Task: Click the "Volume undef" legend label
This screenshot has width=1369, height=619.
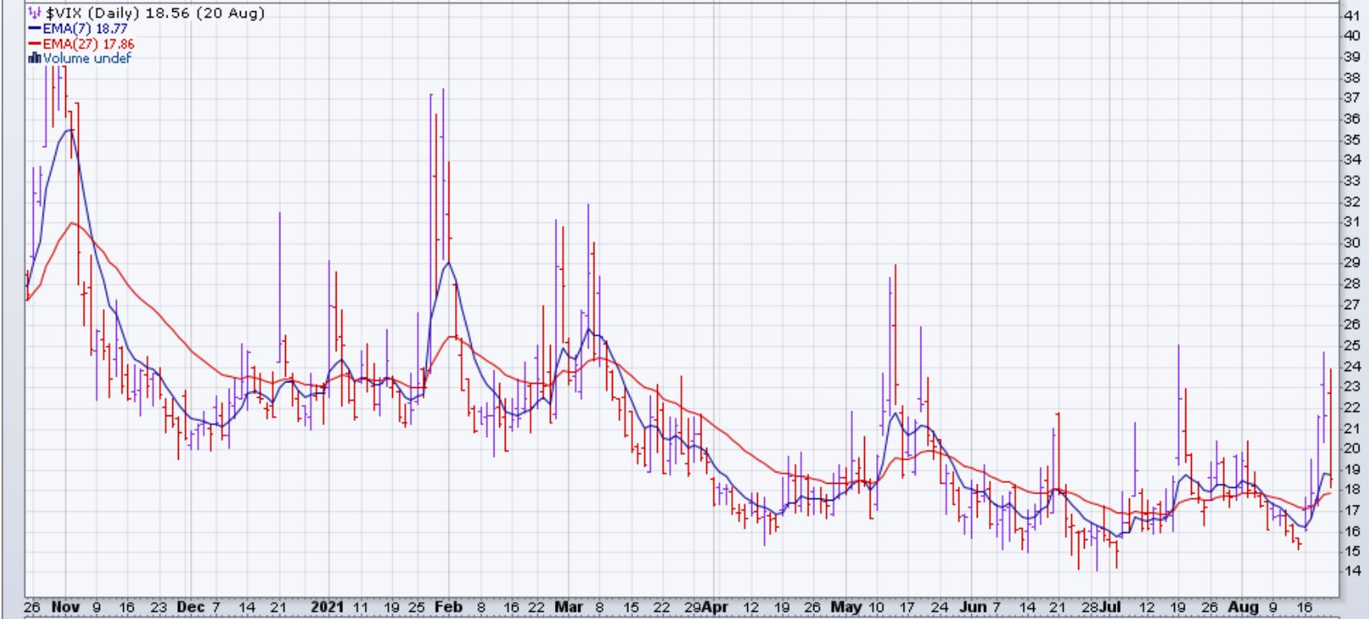Action: (x=87, y=58)
